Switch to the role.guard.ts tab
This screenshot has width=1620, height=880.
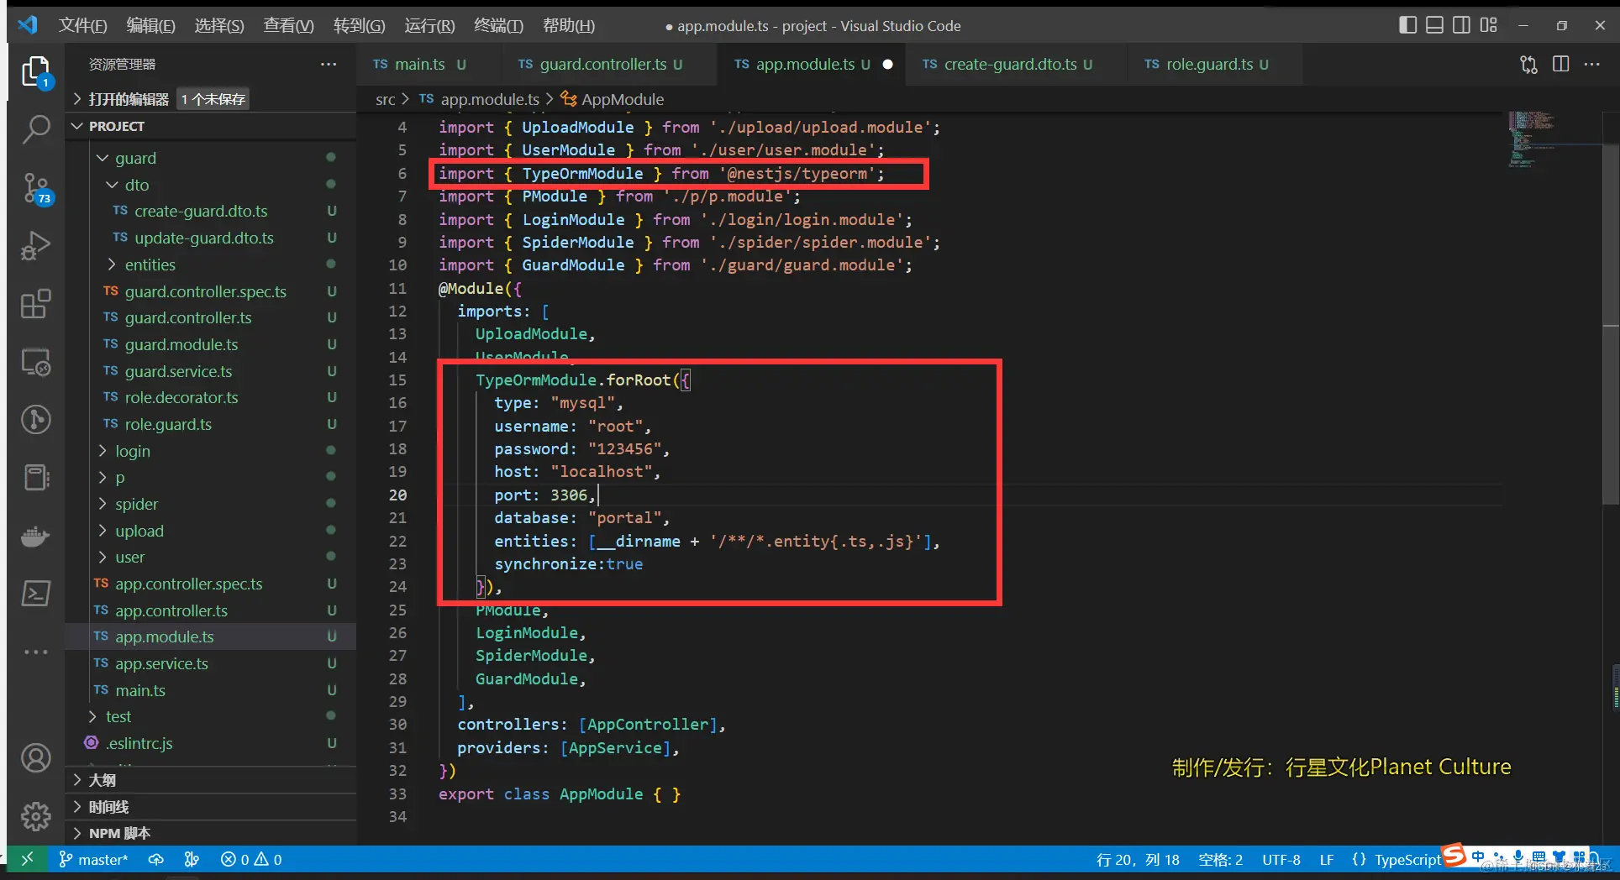coord(1213,65)
